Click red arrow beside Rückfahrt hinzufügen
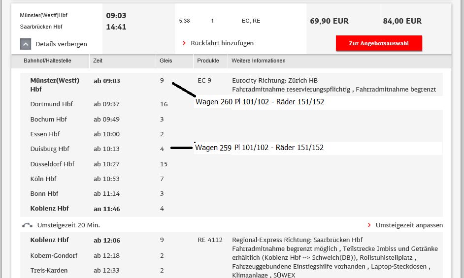The image size is (464, 278). coord(184,43)
